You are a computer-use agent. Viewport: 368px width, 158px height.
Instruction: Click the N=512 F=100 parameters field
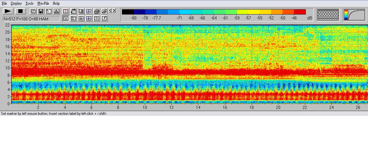tap(31, 19)
